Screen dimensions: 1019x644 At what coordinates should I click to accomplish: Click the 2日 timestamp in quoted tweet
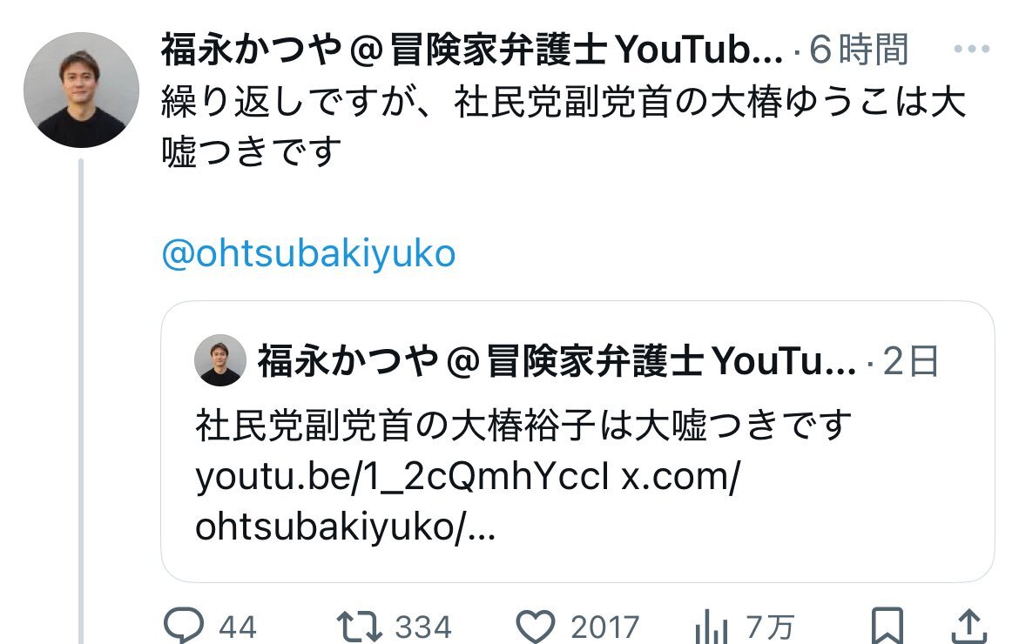911,361
